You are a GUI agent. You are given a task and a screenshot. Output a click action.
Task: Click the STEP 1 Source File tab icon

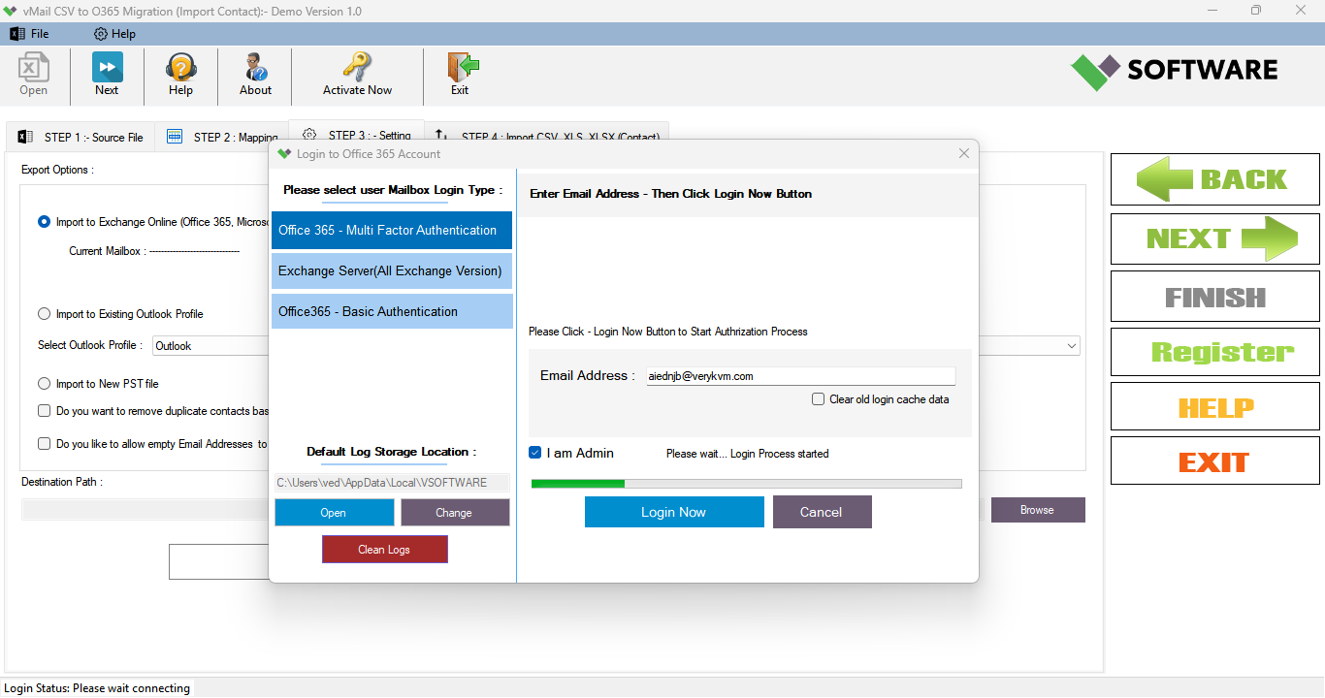coord(25,137)
